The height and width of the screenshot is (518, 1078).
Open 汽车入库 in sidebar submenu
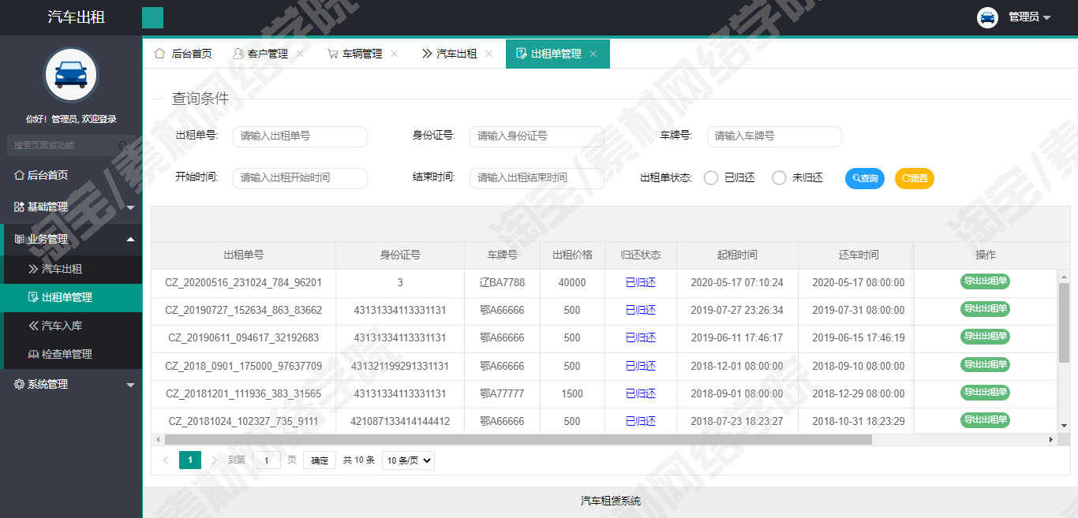pyautogui.click(x=73, y=326)
